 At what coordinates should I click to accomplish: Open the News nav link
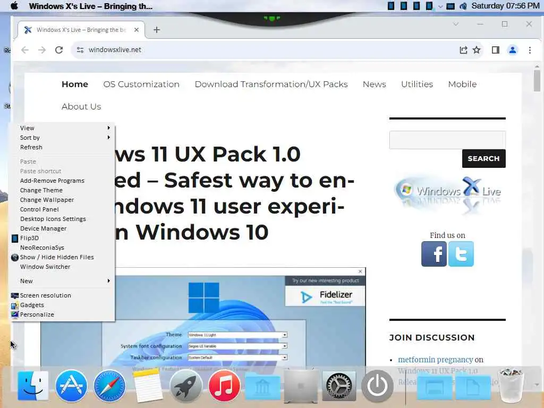[375, 84]
